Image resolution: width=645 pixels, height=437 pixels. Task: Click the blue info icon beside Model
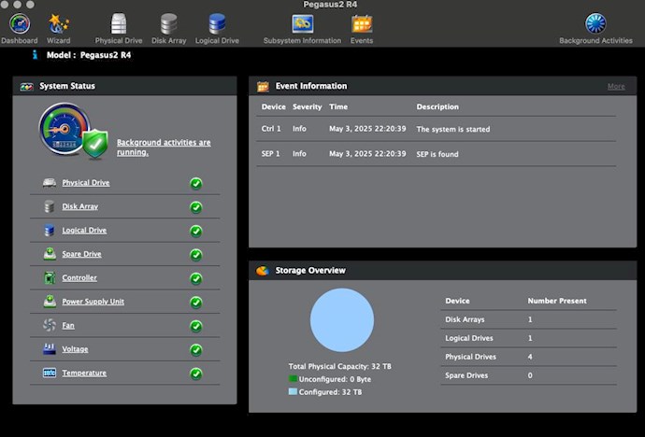[35, 54]
